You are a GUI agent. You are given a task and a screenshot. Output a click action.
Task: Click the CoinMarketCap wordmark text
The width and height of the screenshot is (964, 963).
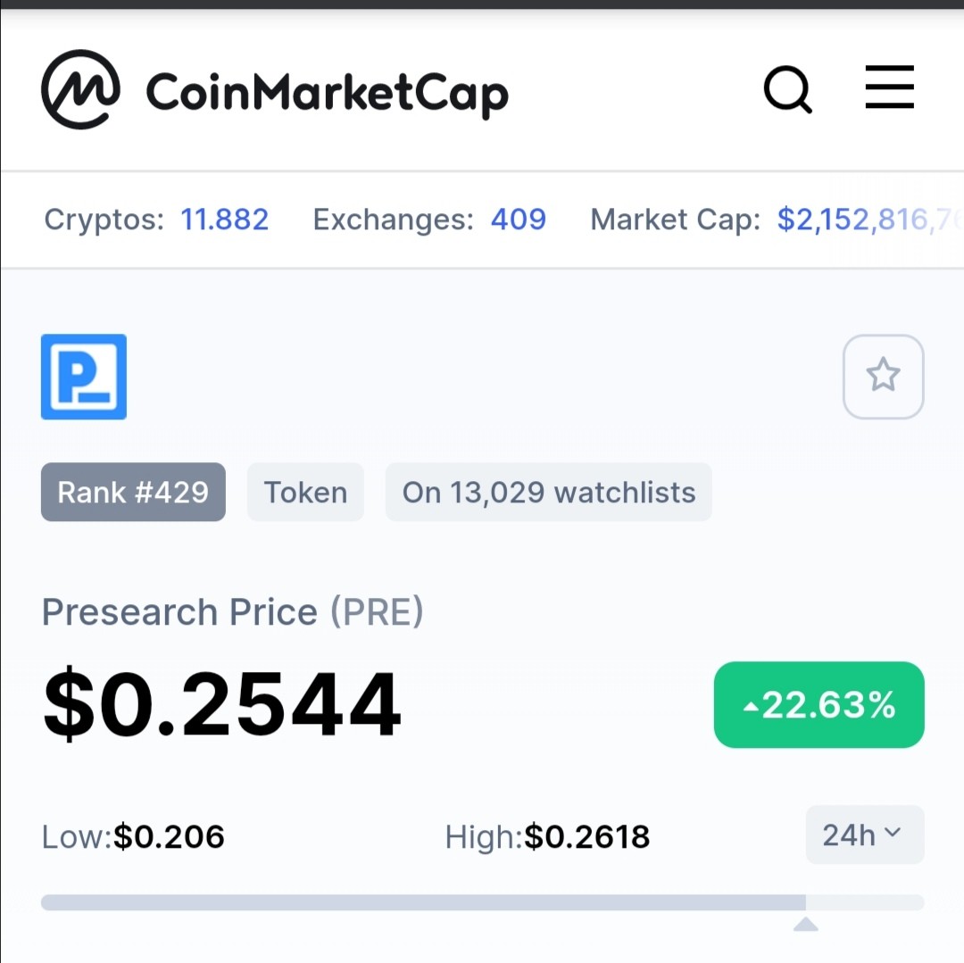pyautogui.click(x=327, y=94)
